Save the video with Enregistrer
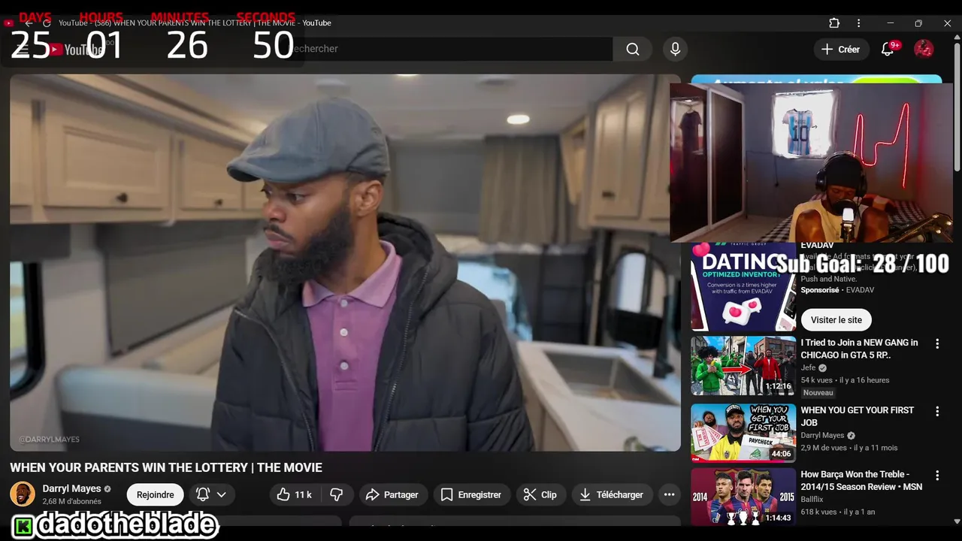This screenshot has width=962, height=541. (471, 494)
